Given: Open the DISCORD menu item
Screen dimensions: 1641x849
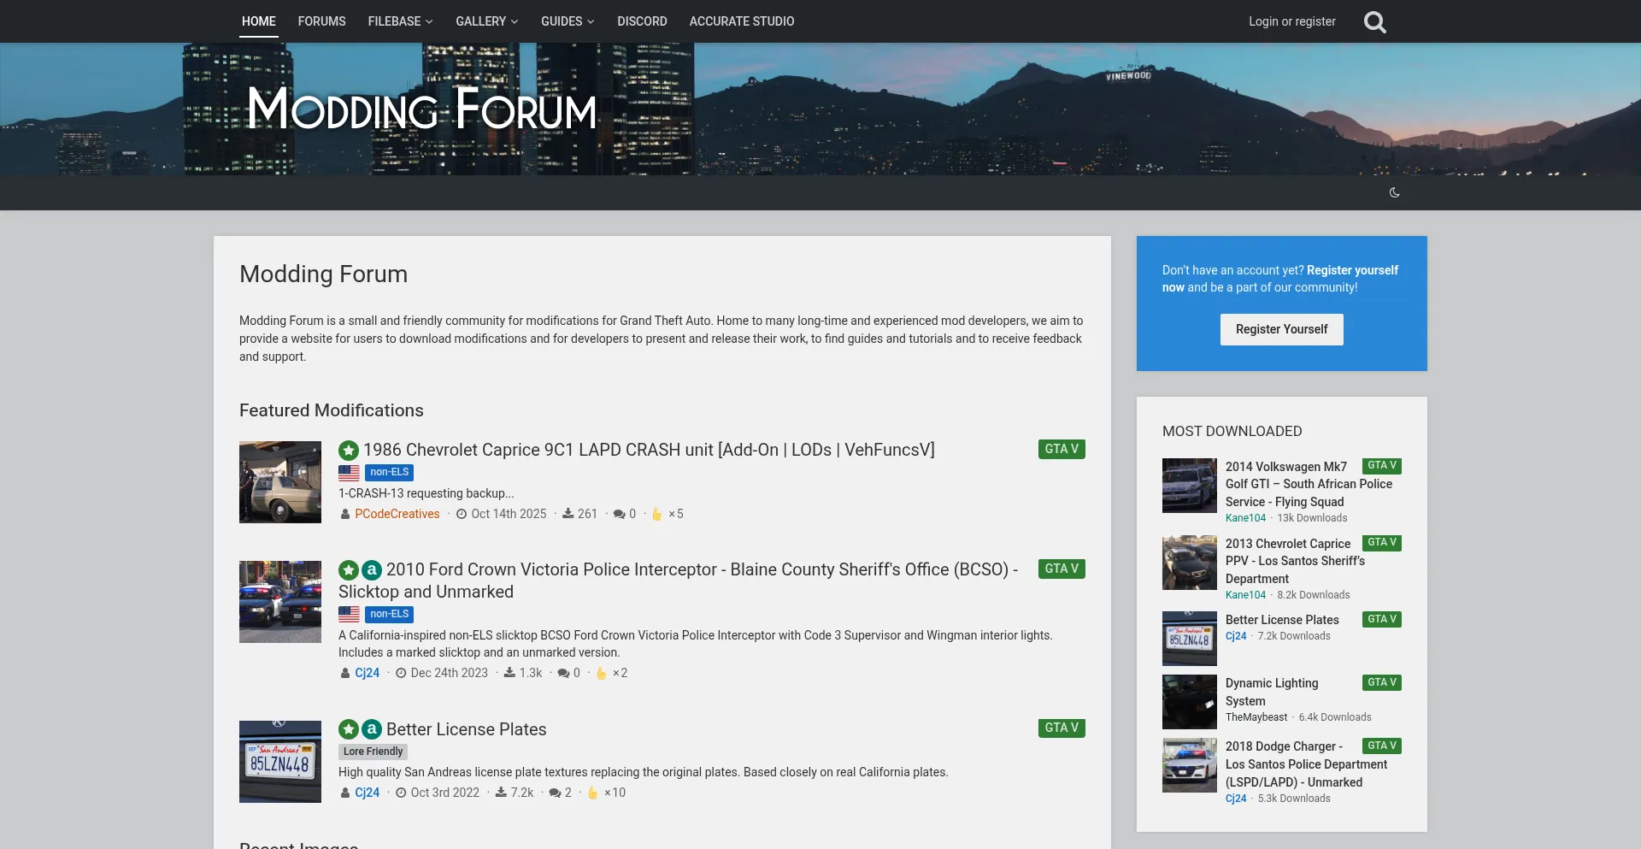Looking at the screenshot, I should pos(642,21).
